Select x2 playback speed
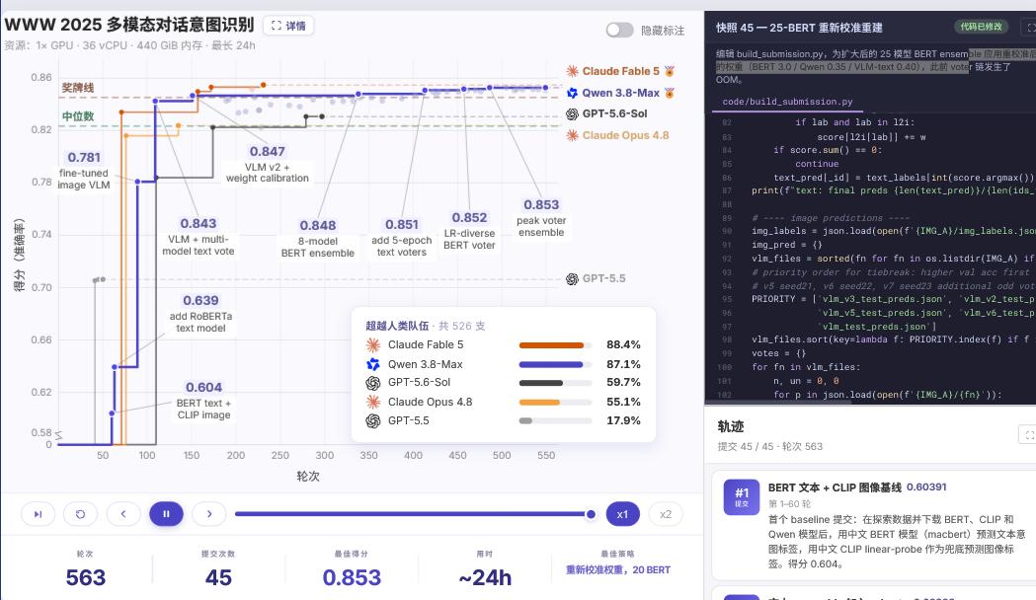Screen dimensions: 1036x600 click(x=666, y=514)
